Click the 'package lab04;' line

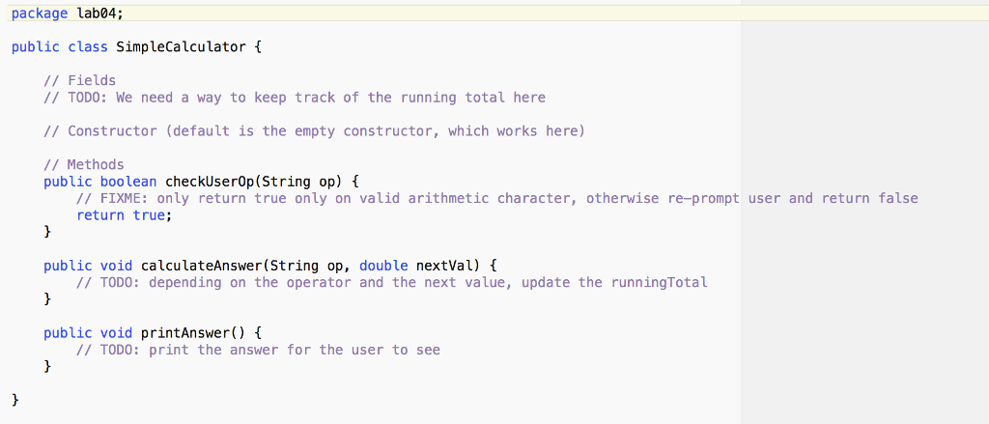(68, 14)
